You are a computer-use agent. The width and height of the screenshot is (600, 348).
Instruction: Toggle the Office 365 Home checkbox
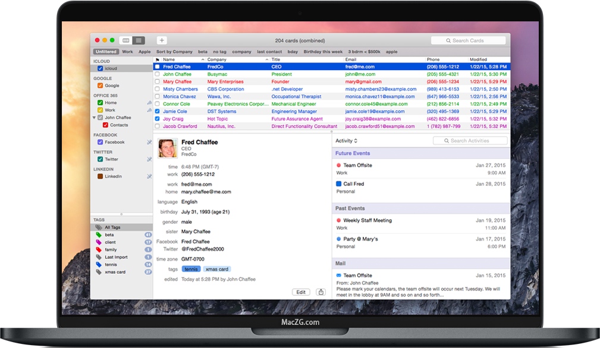tap(100, 103)
